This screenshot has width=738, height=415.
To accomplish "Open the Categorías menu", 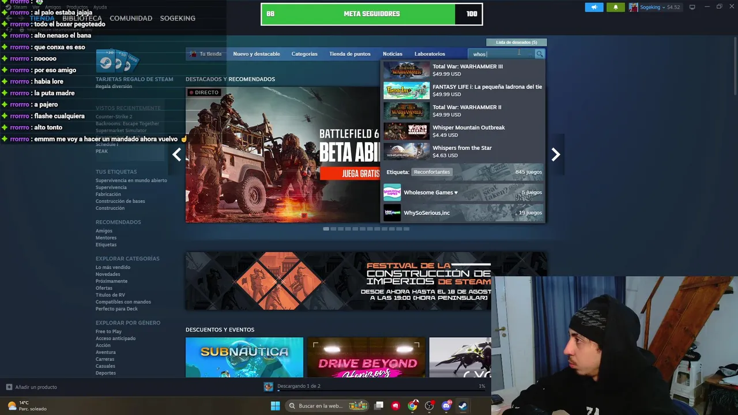I will pyautogui.click(x=304, y=54).
